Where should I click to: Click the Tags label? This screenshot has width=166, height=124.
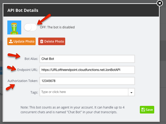click(34, 92)
